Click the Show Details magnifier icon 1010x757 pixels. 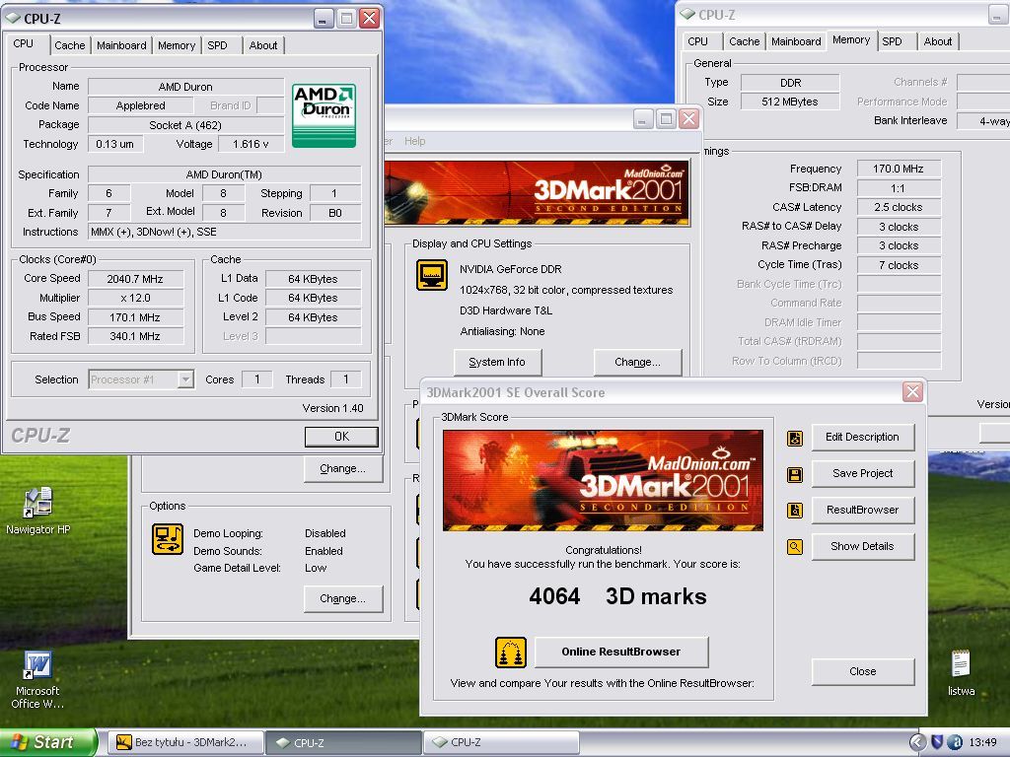click(x=795, y=547)
